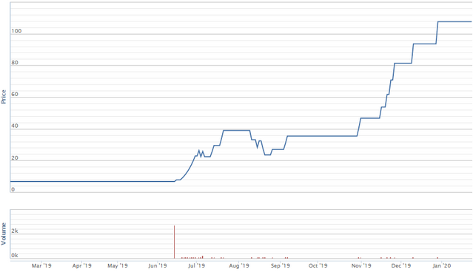Click the price line's highest plateau
This screenshot has width=473, height=272.
pos(454,21)
